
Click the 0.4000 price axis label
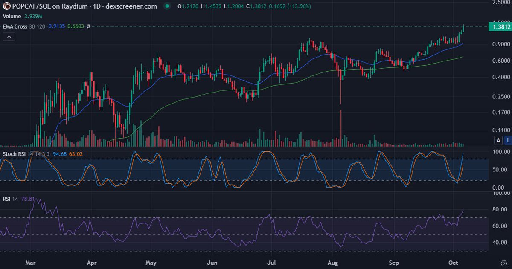[501, 78]
